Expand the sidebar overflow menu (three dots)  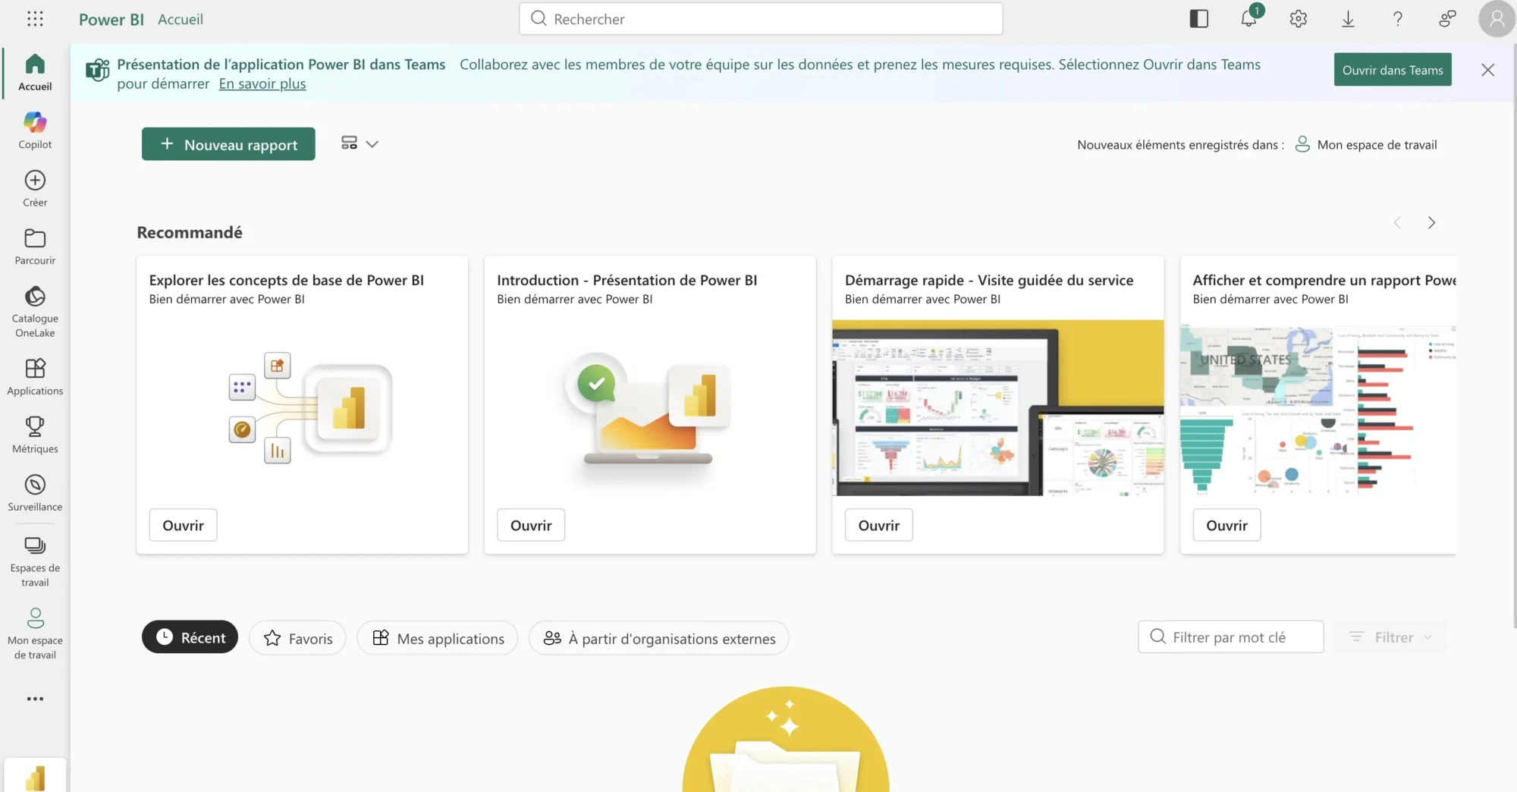(x=34, y=698)
